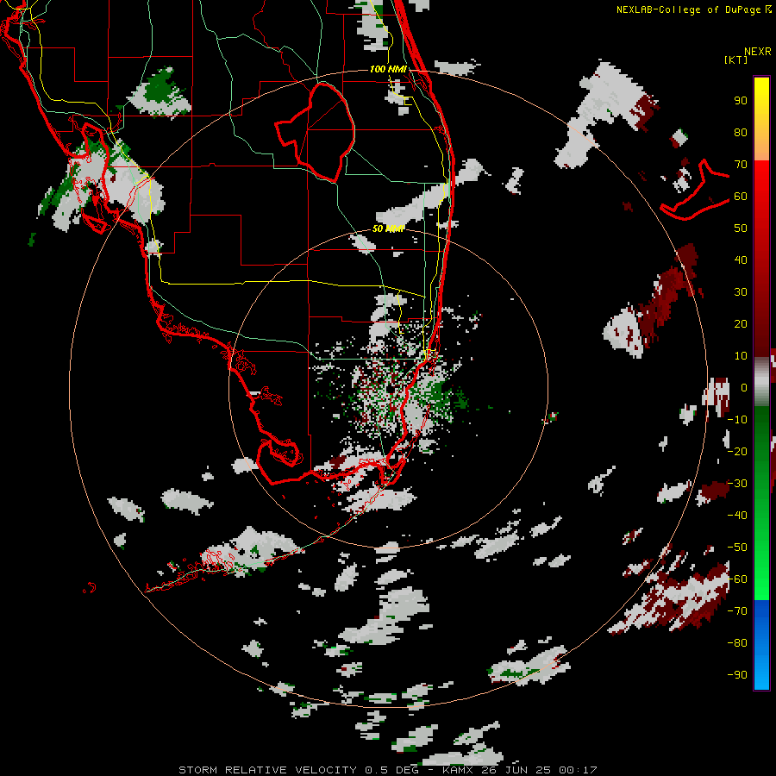Click the 30 value on the velocity scale
Image resolution: width=776 pixels, height=776 pixels.
pyautogui.click(x=741, y=292)
